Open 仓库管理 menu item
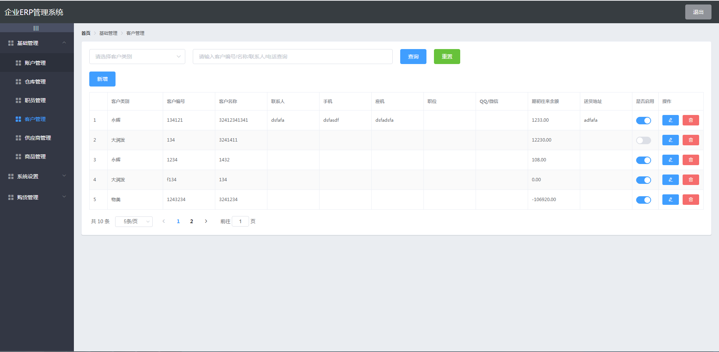 click(37, 82)
